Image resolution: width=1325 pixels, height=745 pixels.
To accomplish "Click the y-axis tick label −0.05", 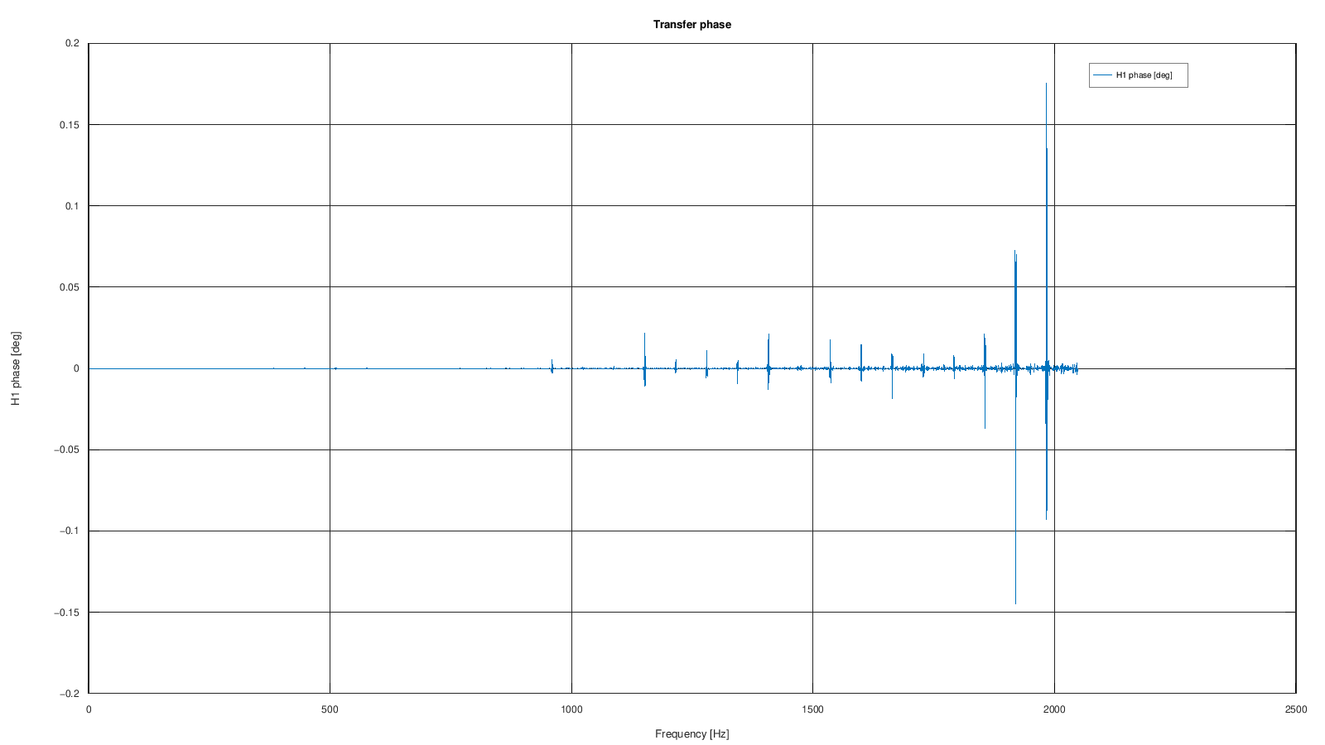I will pos(67,449).
